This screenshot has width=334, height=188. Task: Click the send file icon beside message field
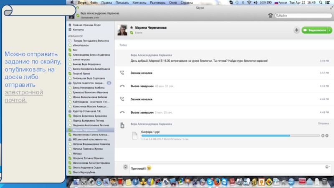pos(125,167)
